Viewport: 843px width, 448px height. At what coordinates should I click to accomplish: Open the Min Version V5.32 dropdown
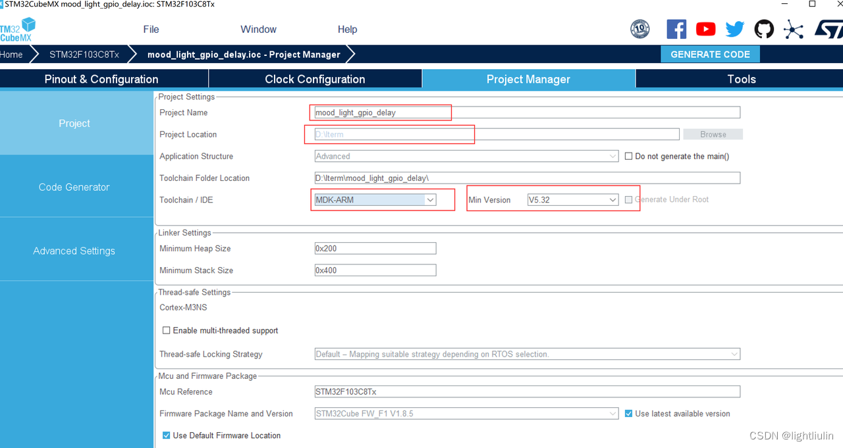573,199
